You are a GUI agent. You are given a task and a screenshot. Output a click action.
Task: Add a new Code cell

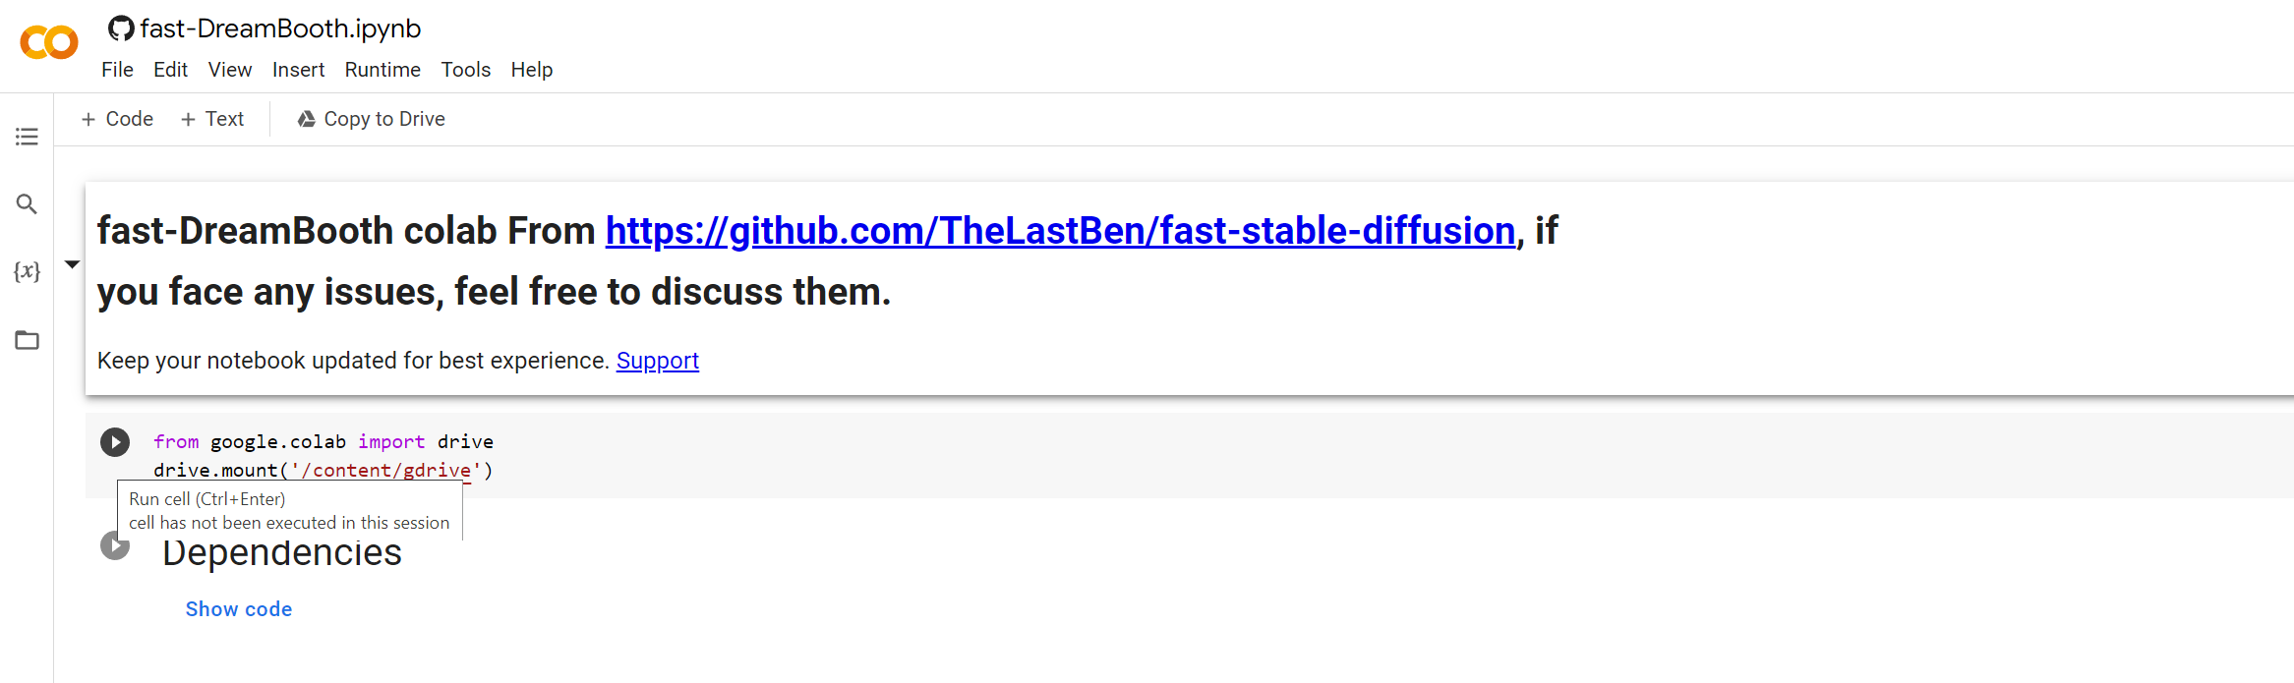point(117,119)
